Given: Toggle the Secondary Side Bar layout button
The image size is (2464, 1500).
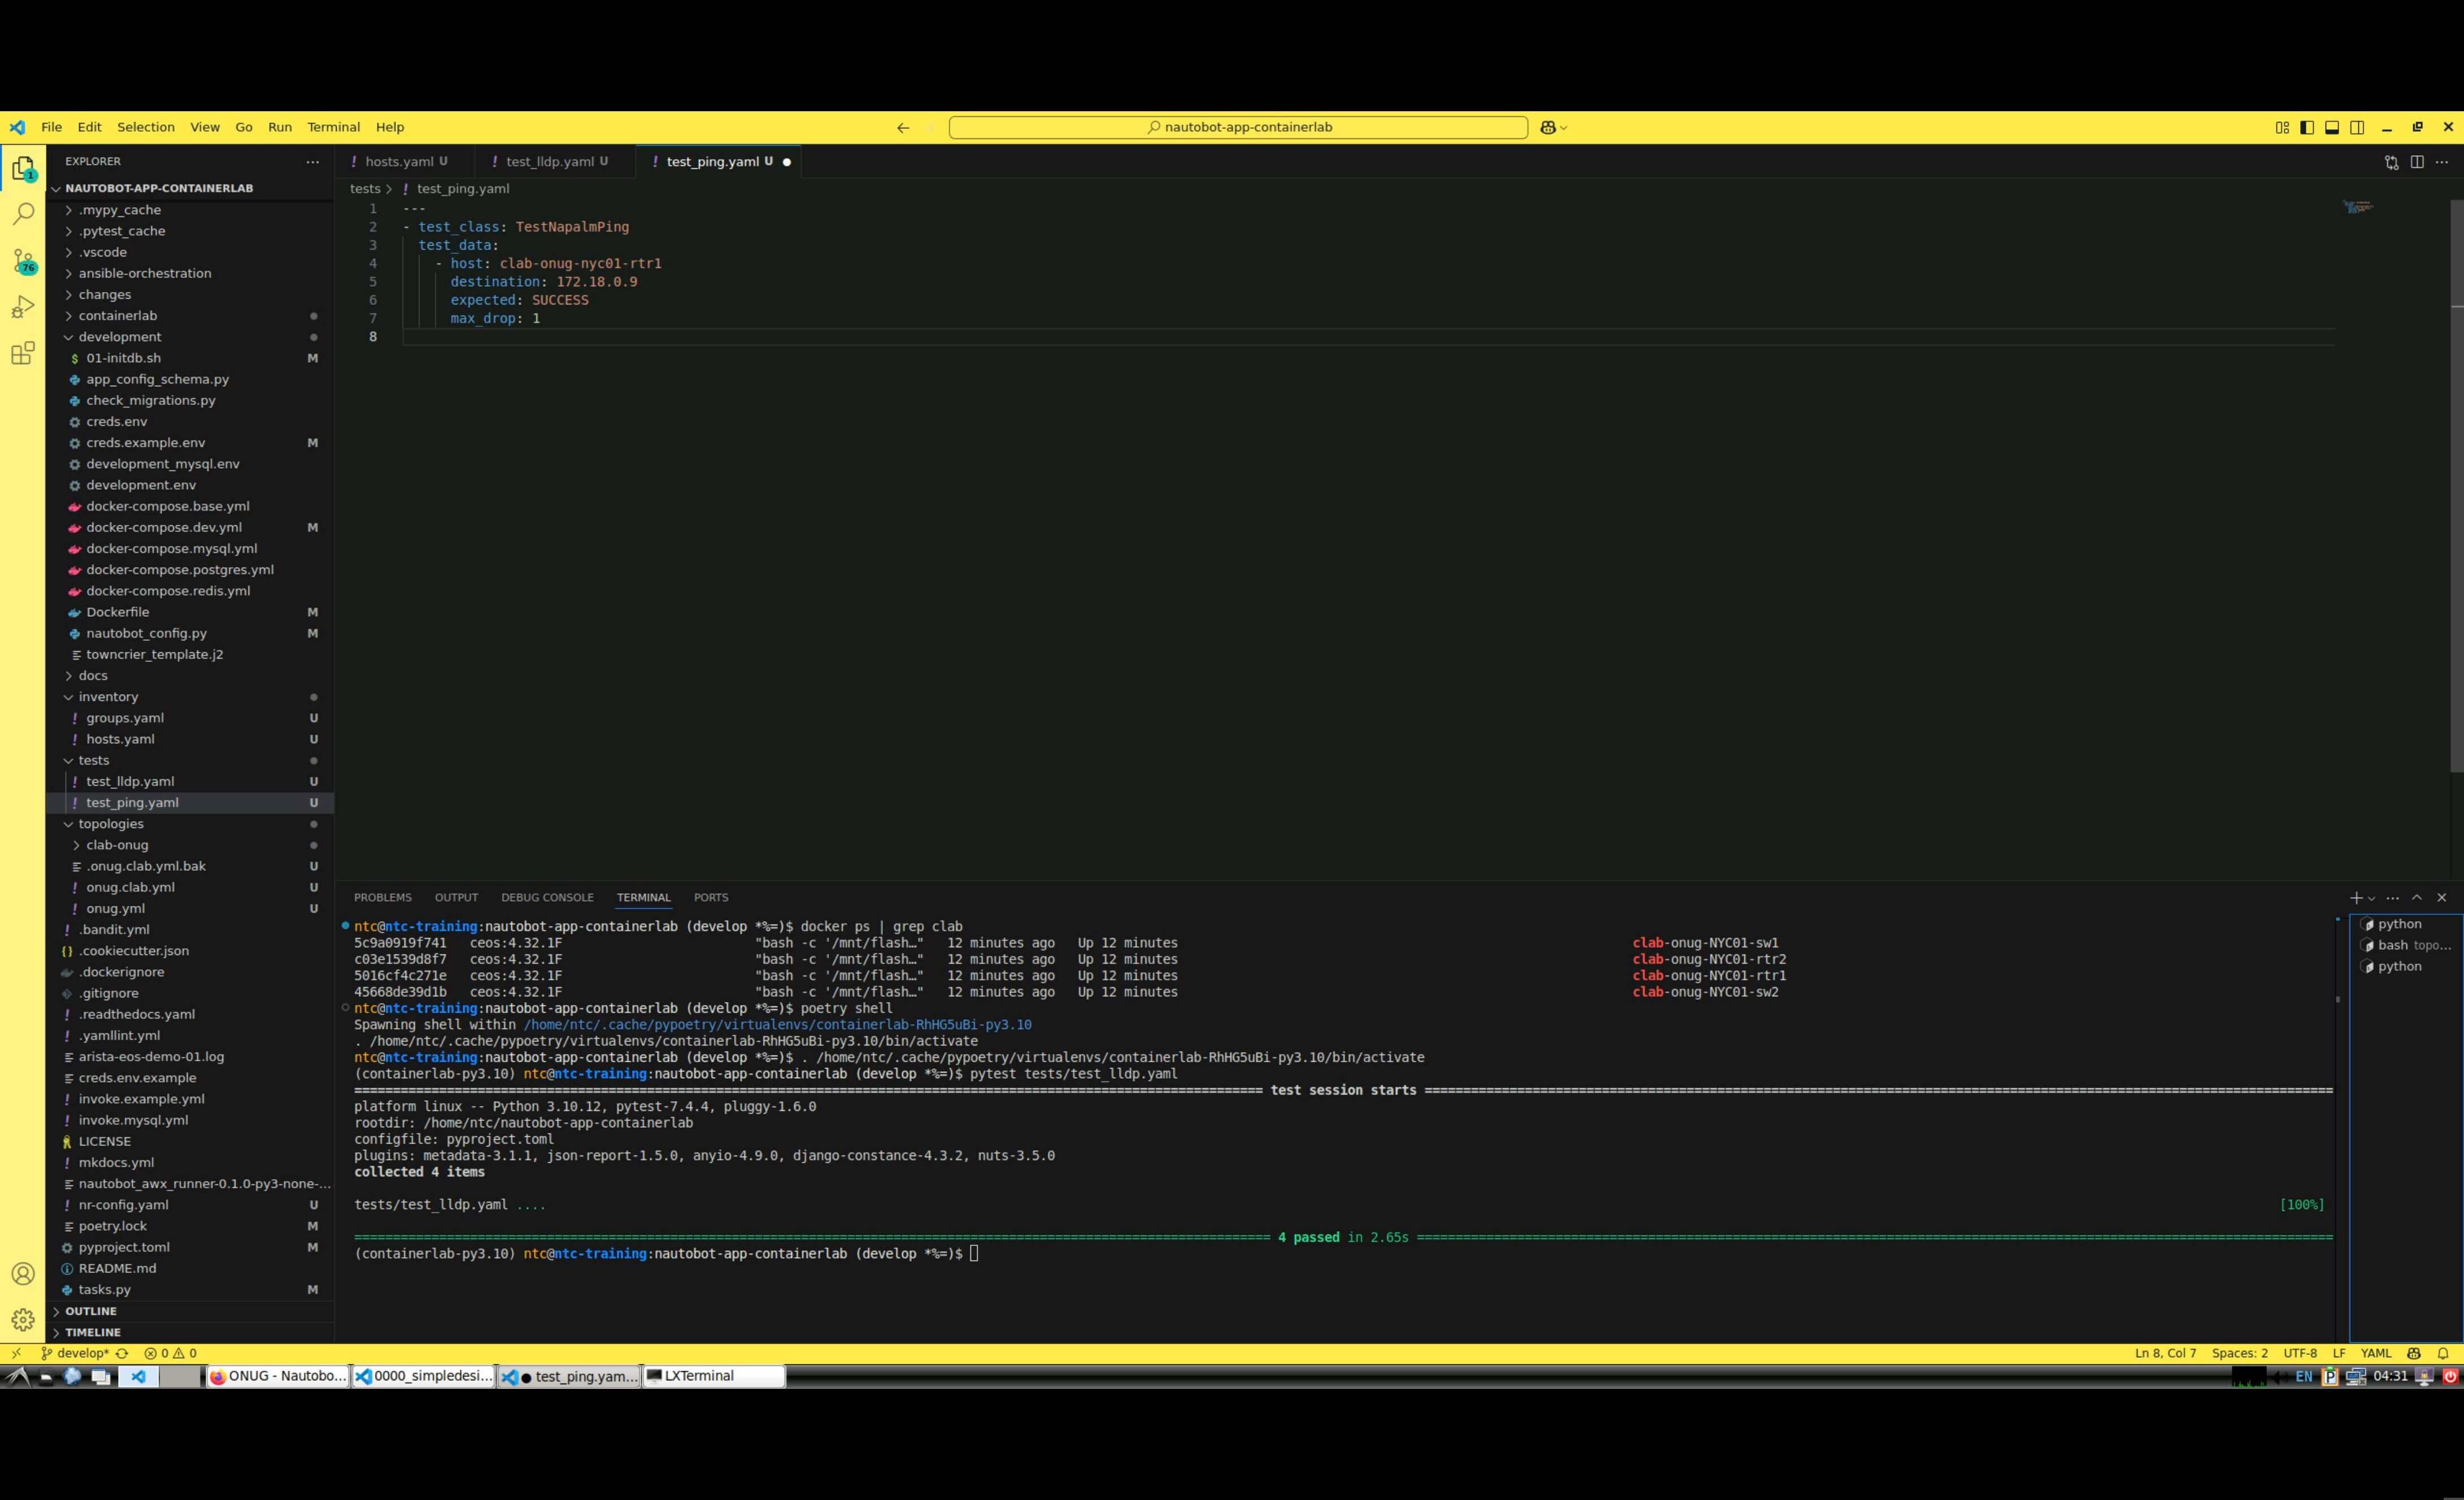Looking at the screenshot, I should pyautogui.click(x=2357, y=127).
